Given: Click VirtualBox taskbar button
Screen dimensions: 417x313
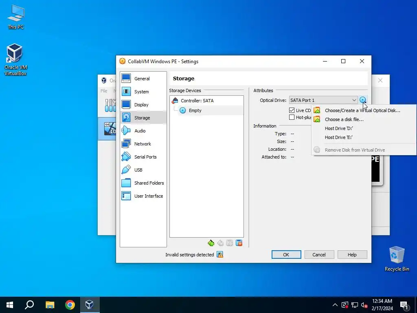Looking at the screenshot, I should click(89, 305).
